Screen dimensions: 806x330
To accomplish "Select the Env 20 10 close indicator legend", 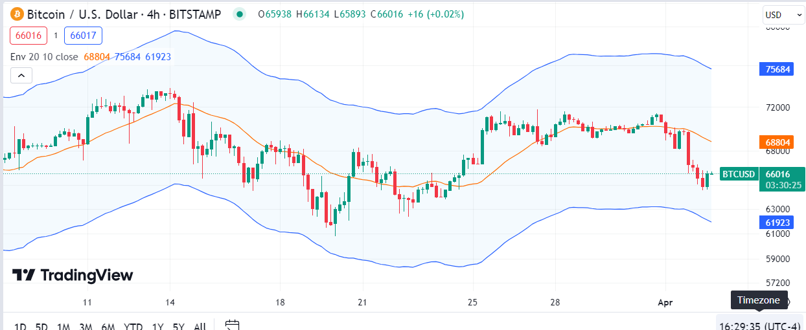I will pos(44,57).
